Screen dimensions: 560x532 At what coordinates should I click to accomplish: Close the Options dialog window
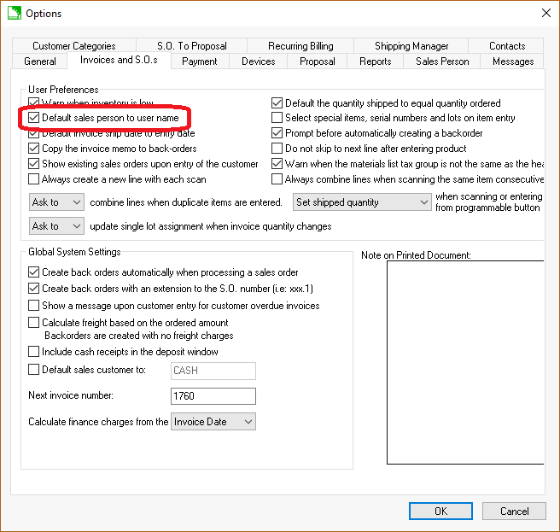pos(545,13)
